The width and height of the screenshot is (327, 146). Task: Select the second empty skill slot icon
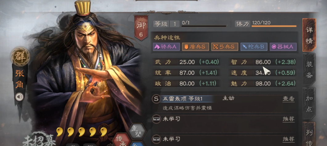pyautogui.click(x=156, y=139)
